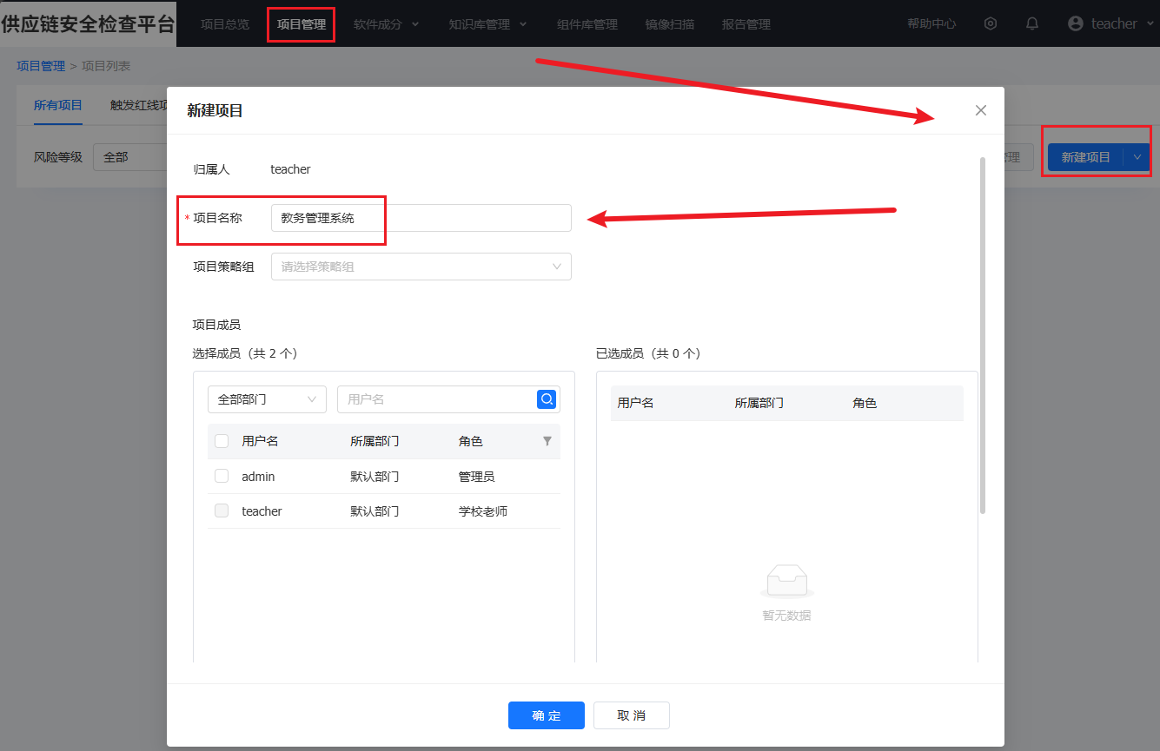Viewport: 1160px width, 751px height.
Task: Expand the 新建项目 button dropdown arrow
Action: pyautogui.click(x=1137, y=157)
